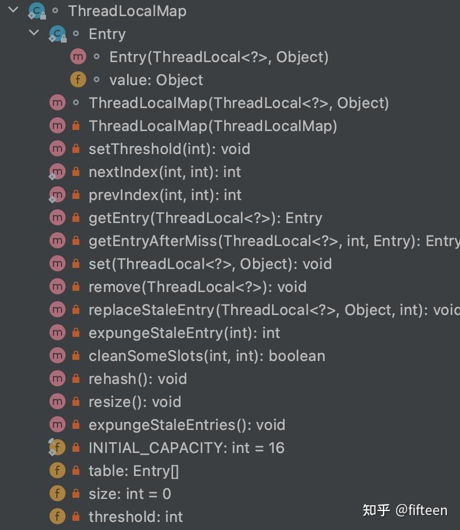Viewport: 460px width, 530px height.
Task: Collapse the Entry node
Action: click(33, 34)
